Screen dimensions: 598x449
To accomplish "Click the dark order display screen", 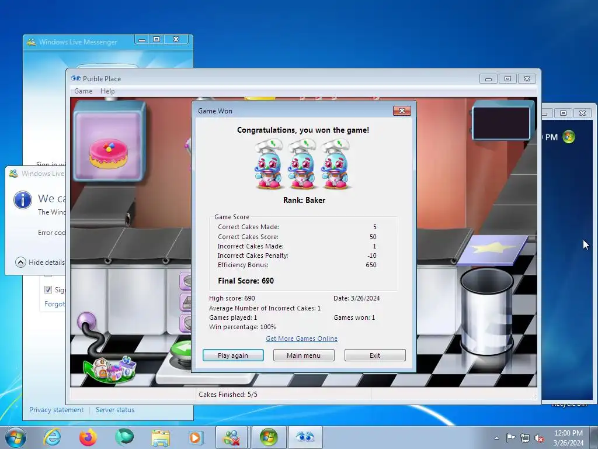I will pyautogui.click(x=501, y=122).
